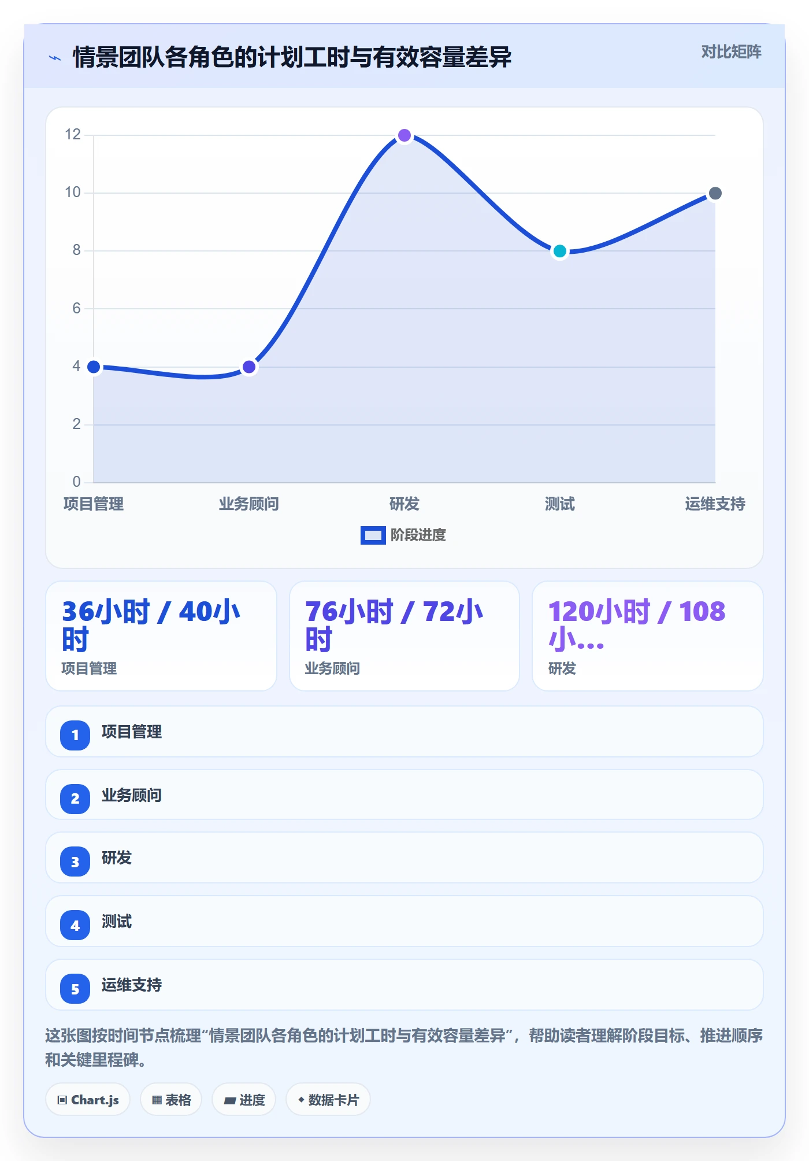Click the x-axis label 研发

(404, 504)
